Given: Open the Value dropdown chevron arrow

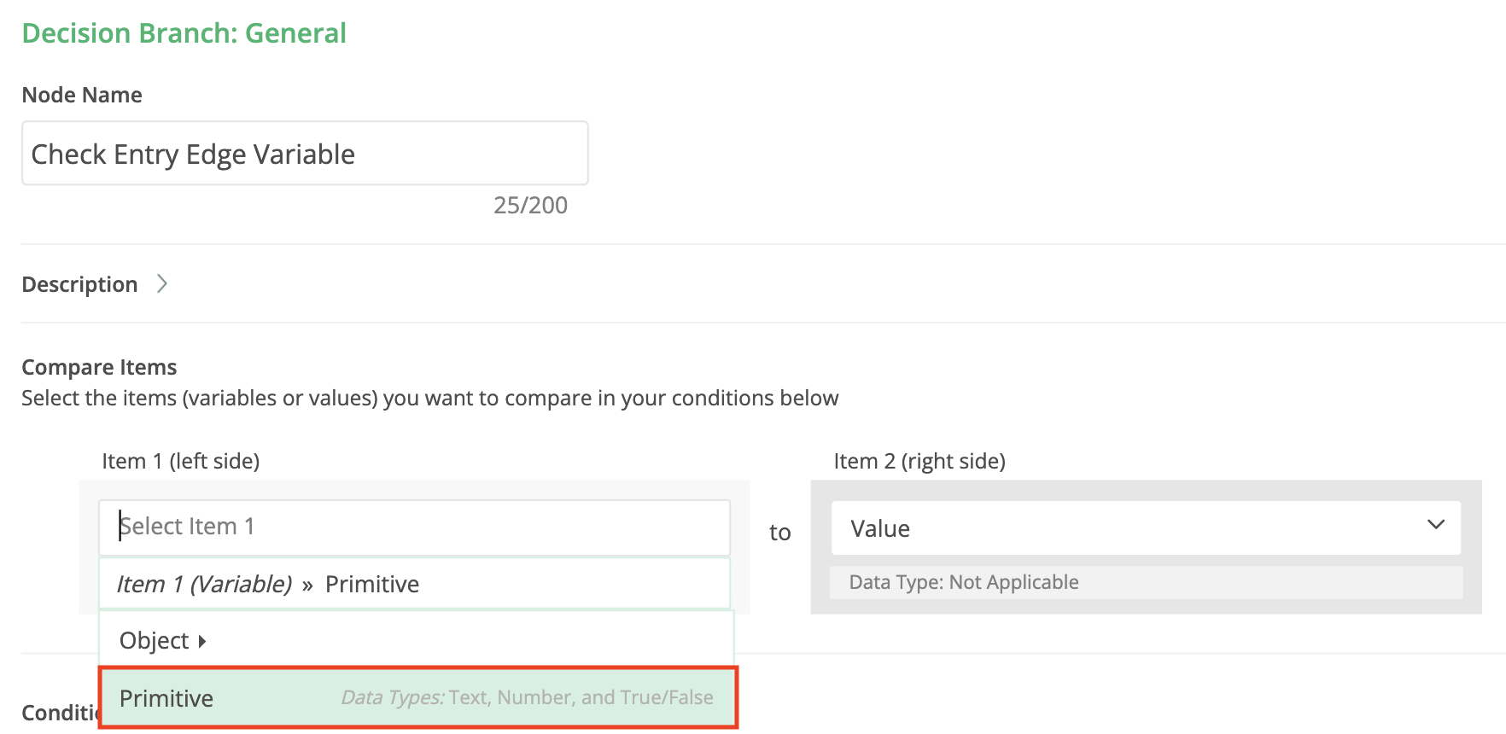Looking at the screenshot, I should (x=1435, y=526).
